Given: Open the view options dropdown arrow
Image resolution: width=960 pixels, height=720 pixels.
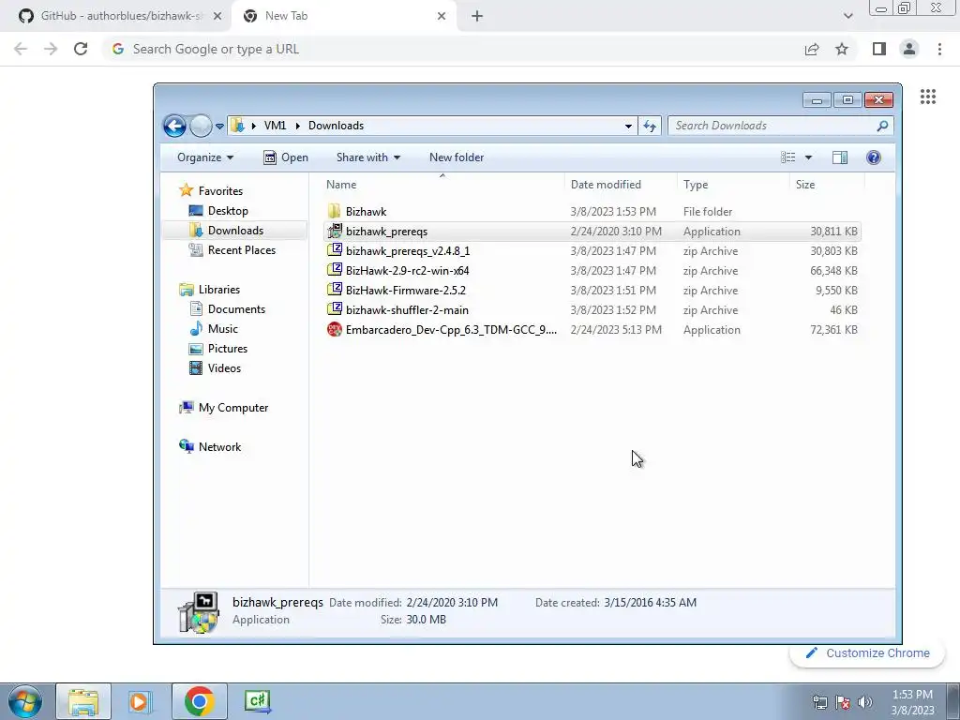Looking at the screenshot, I should tap(808, 157).
